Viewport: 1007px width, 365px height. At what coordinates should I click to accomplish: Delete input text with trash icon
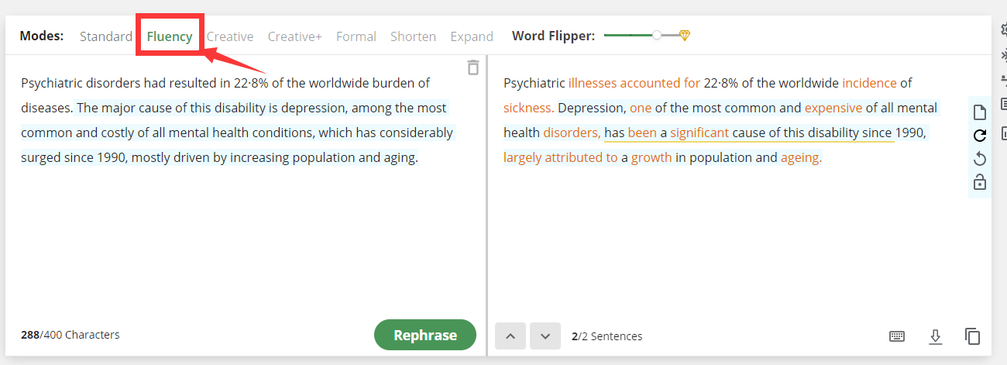click(473, 67)
